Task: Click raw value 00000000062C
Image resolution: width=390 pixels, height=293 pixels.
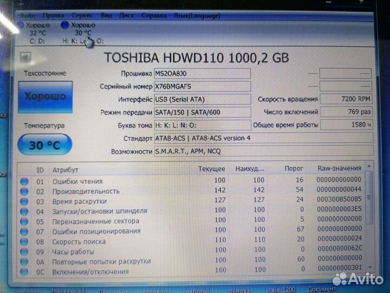Action: pyautogui.click(x=340, y=248)
